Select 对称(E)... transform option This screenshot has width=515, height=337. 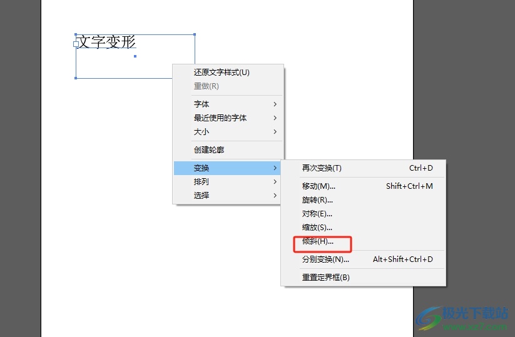(x=364, y=214)
